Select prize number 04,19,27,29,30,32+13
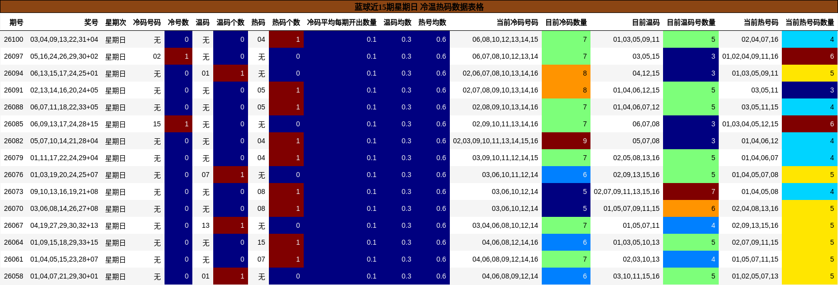The image size is (838, 285). [64, 225]
